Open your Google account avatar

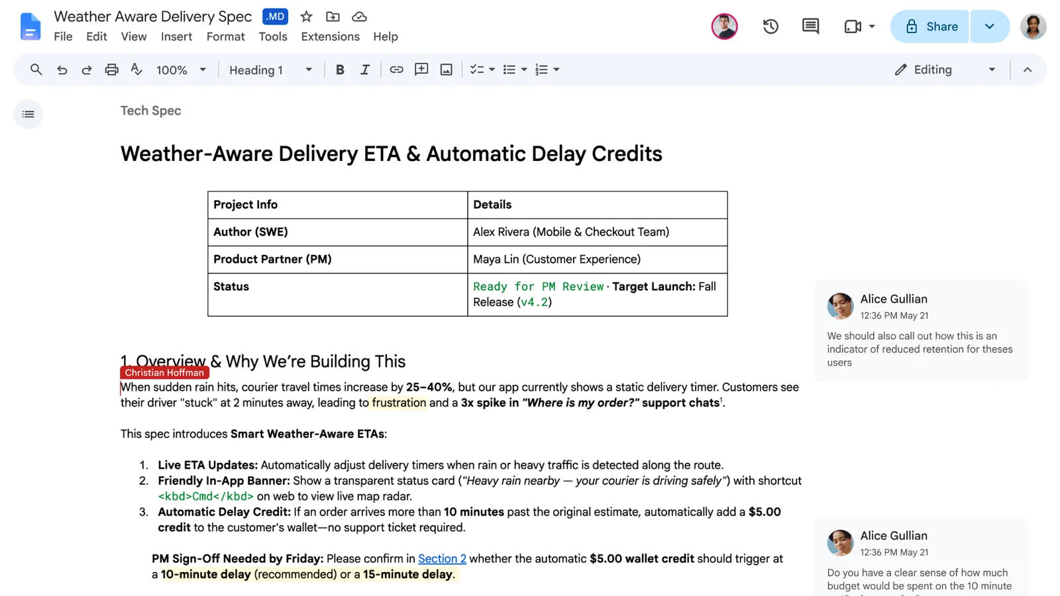[1033, 26]
